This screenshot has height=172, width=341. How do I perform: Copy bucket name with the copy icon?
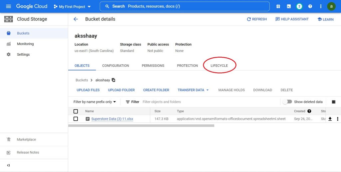[x=113, y=80]
